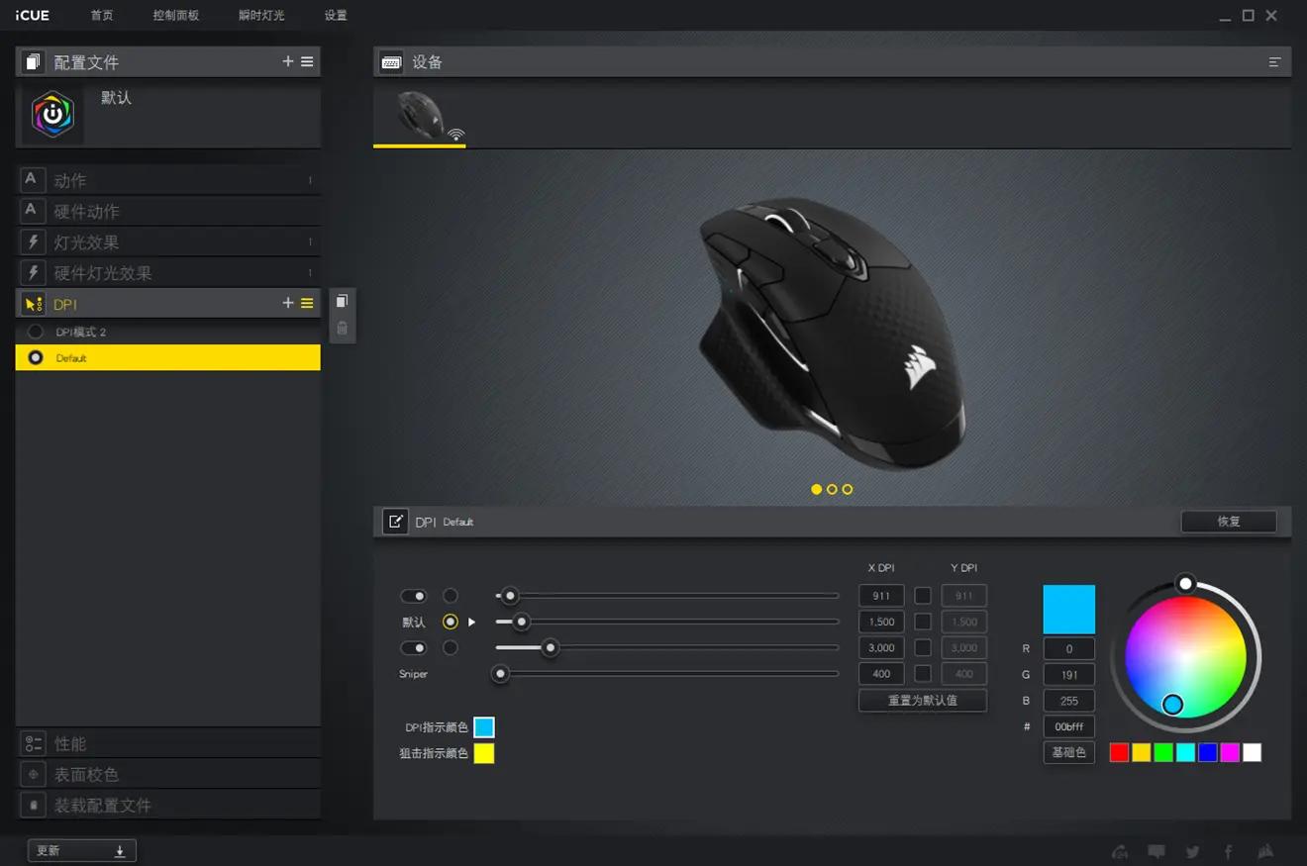This screenshot has width=1307, height=866.
Task: Open the 配置文件 hamburger menu
Action: pyautogui.click(x=307, y=61)
